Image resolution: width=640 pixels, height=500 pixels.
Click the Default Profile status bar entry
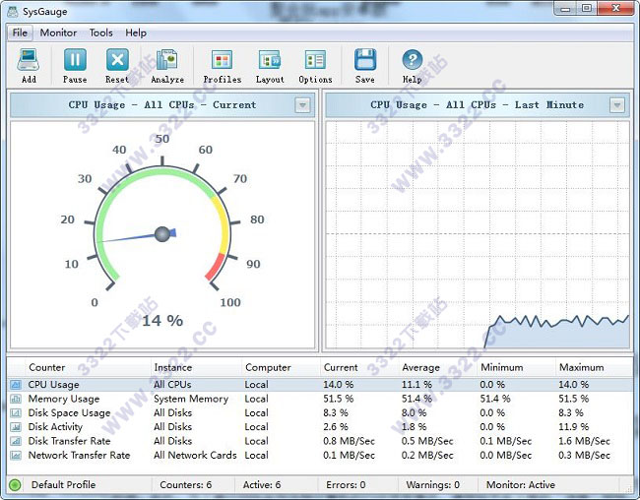click(63, 485)
